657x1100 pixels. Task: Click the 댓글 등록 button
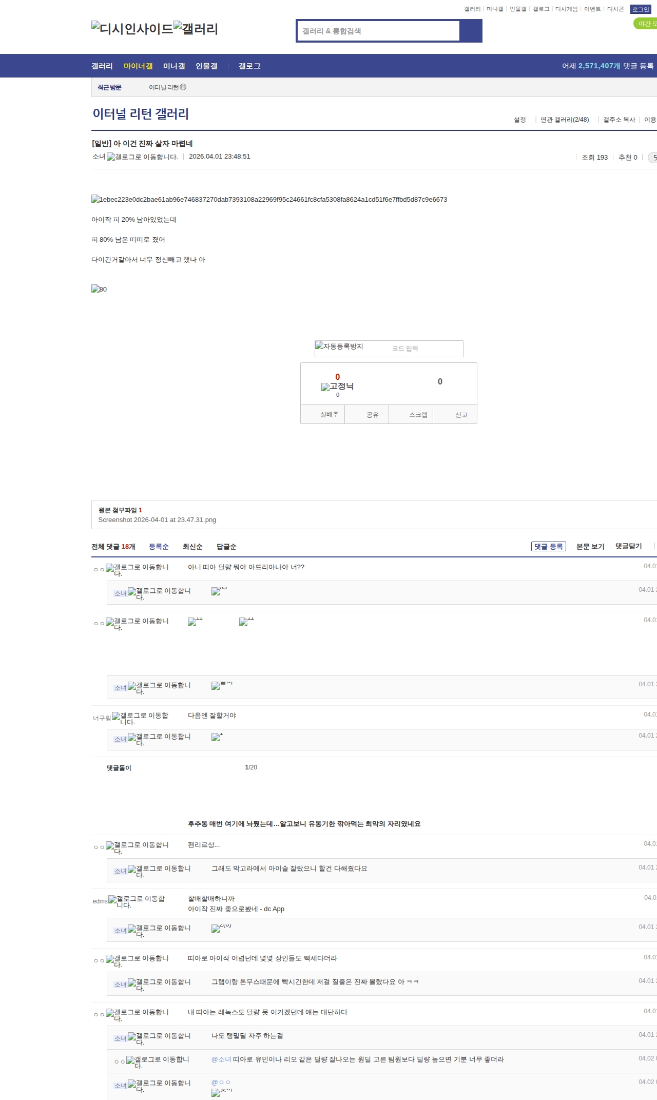[548, 546]
